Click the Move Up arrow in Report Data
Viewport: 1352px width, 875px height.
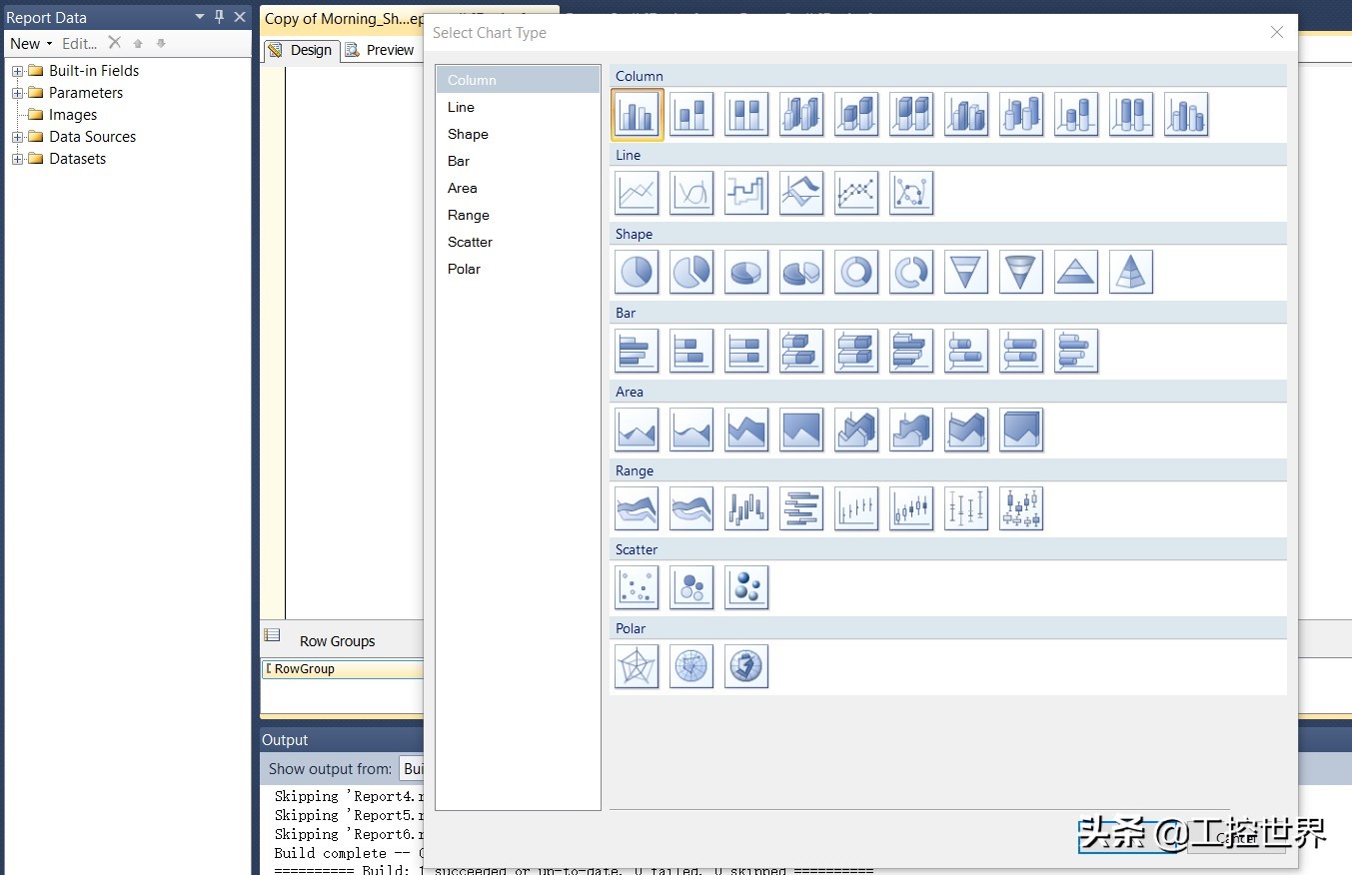(x=138, y=44)
